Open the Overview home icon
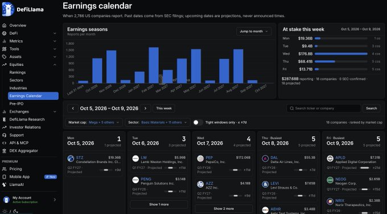 [x=4, y=26]
